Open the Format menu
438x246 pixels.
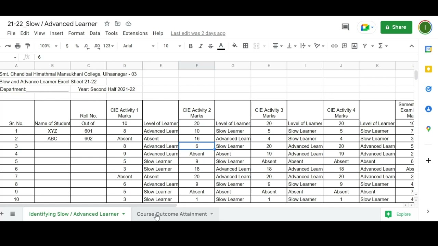76,33
